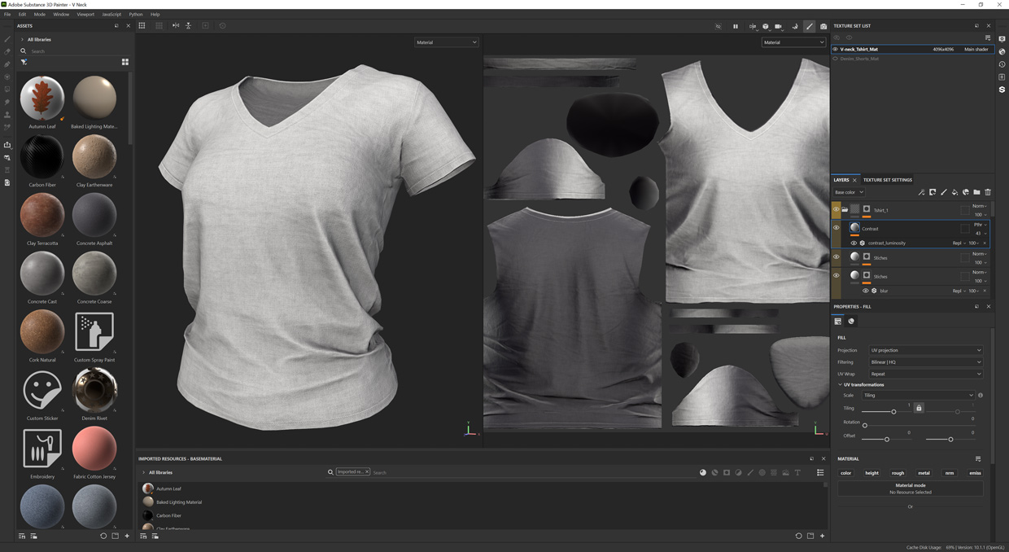Toggle the height material channel button
Screen dimensions: 1009x552
tap(871, 473)
